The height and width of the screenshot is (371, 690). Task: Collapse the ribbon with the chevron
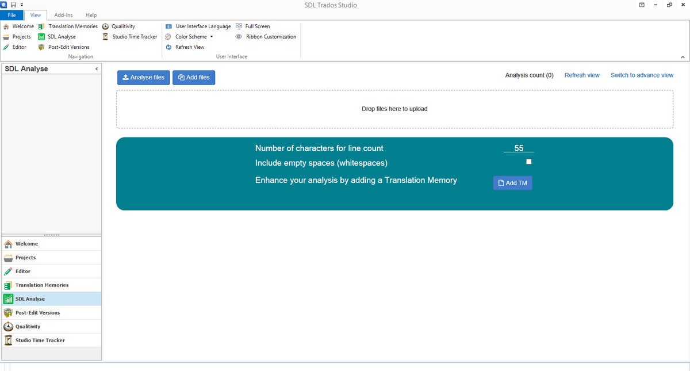click(x=683, y=57)
